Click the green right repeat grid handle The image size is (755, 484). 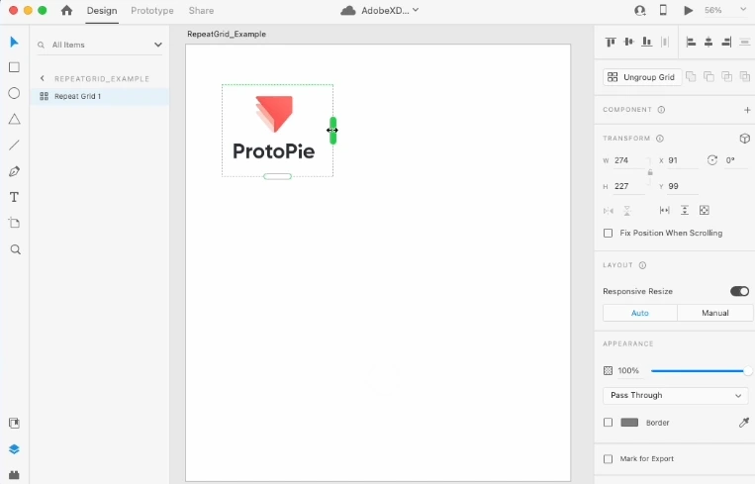(x=332, y=131)
